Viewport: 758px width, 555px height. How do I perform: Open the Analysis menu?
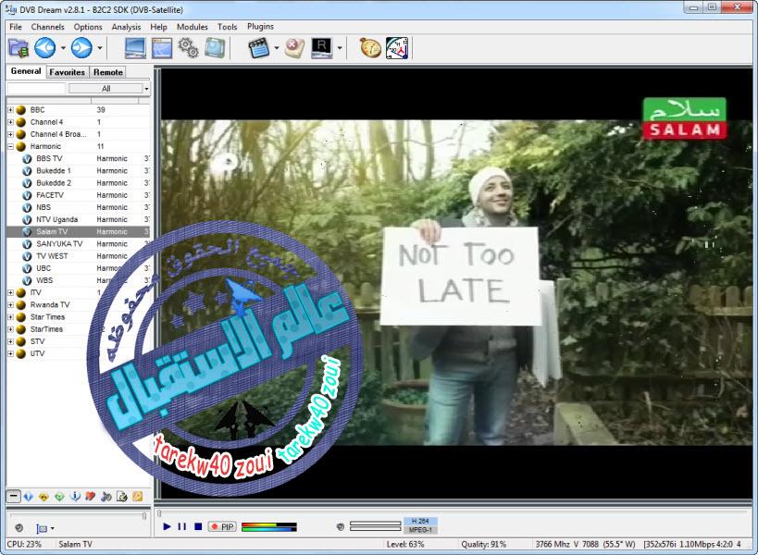pos(126,27)
